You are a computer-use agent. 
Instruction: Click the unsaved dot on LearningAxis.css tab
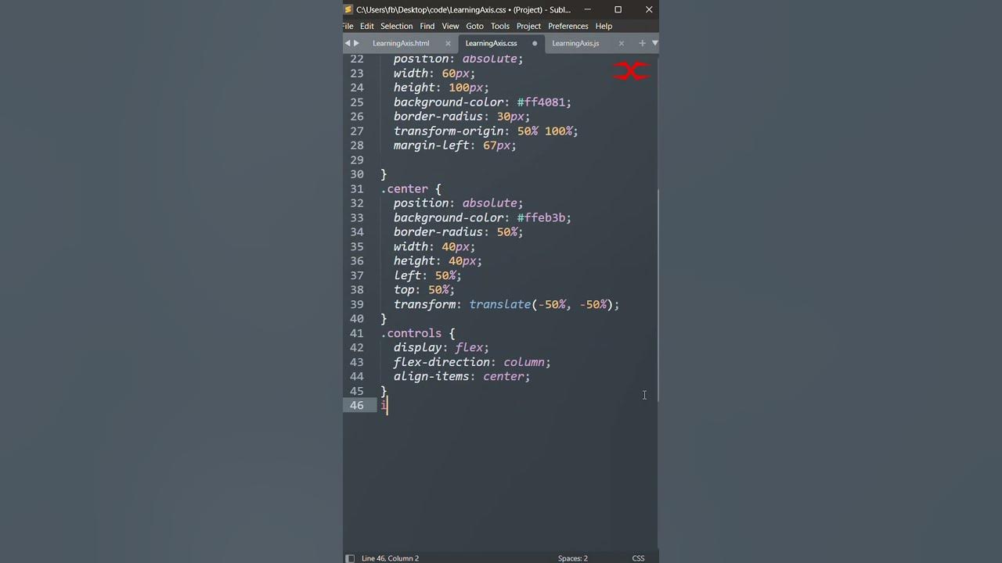[x=535, y=44]
